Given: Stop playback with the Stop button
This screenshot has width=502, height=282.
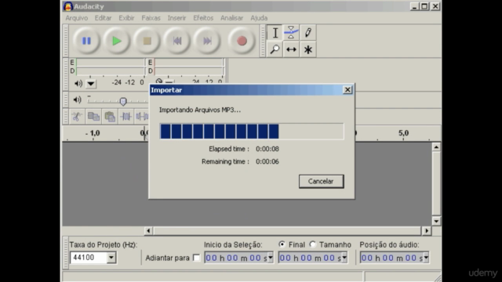Looking at the screenshot, I should point(147,41).
